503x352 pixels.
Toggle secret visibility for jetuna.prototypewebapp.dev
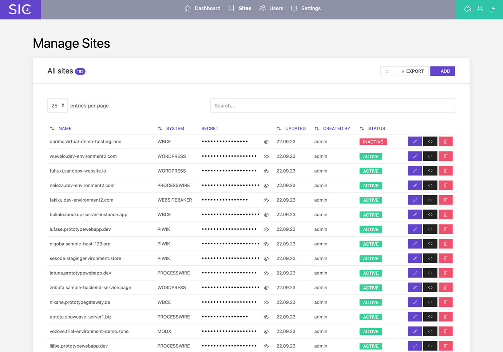pos(266,273)
